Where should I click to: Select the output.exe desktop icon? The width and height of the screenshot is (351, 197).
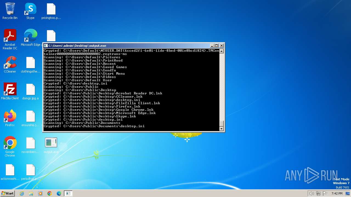click(x=51, y=145)
